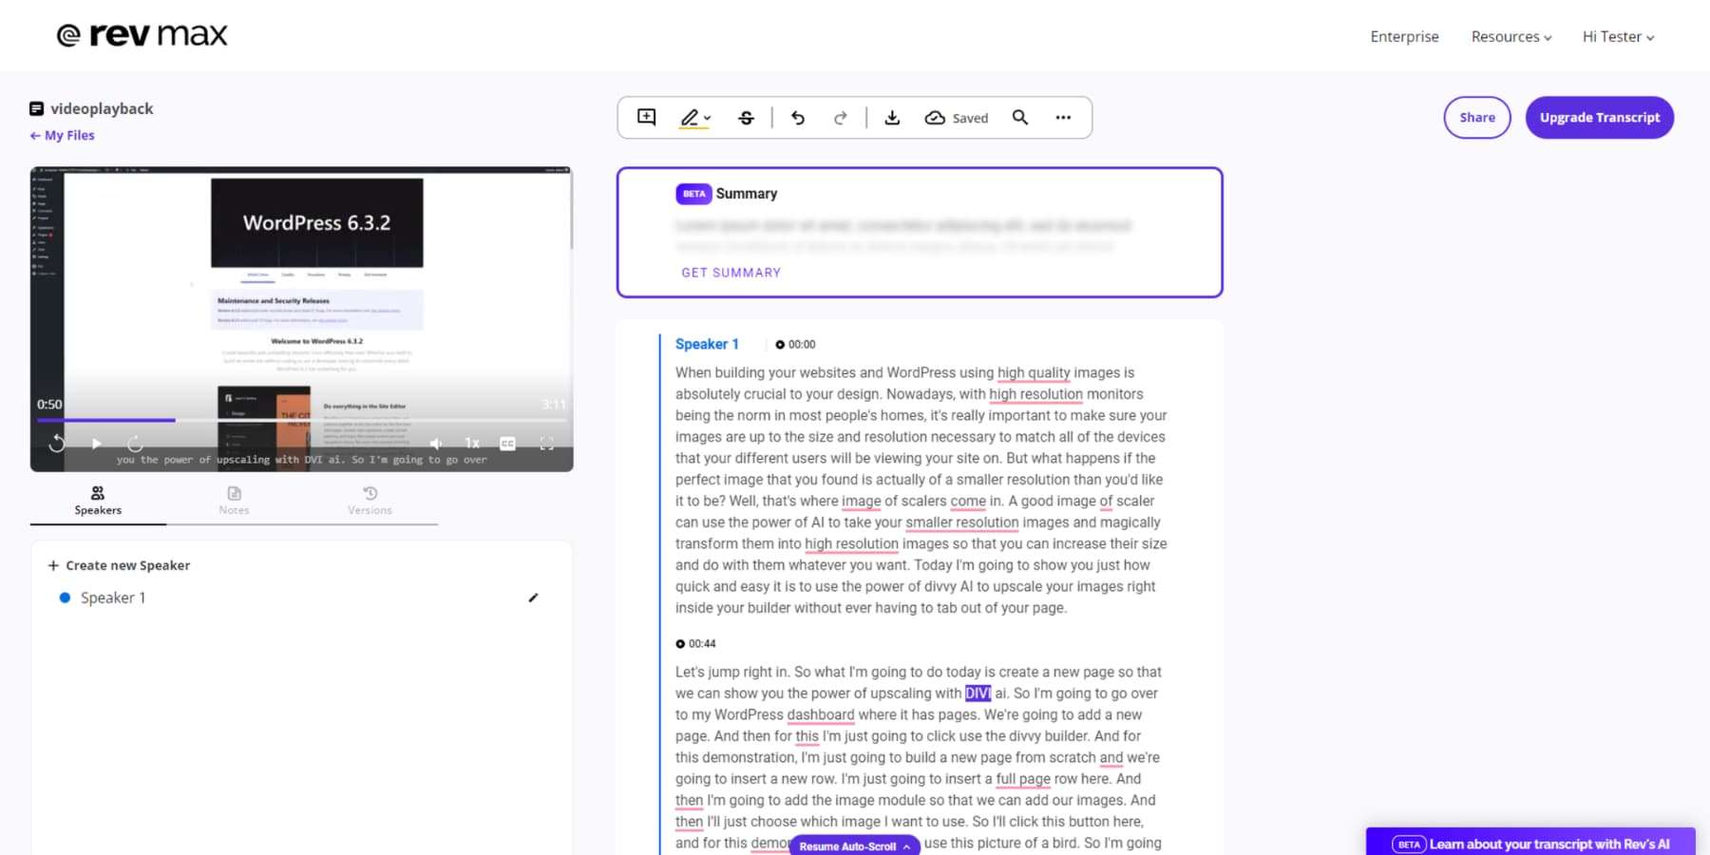Undo the last transcript edit
This screenshot has width=1710, height=855.
(798, 117)
